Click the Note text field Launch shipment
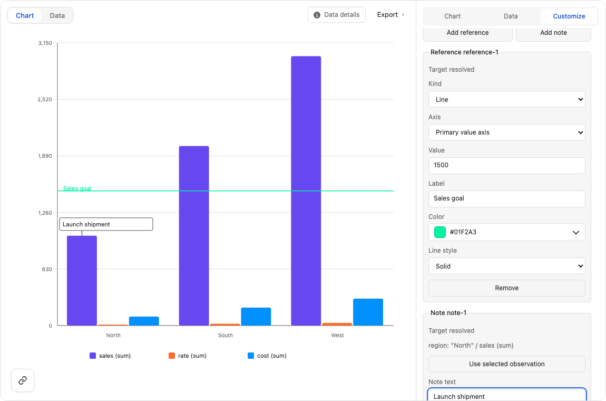This screenshot has width=606, height=401. click(x=507, y=395)
